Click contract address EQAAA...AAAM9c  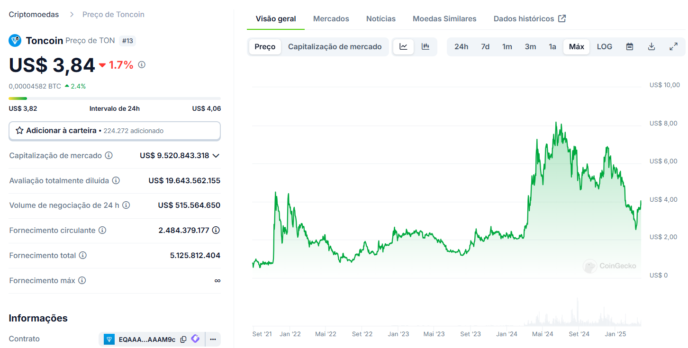147,339
